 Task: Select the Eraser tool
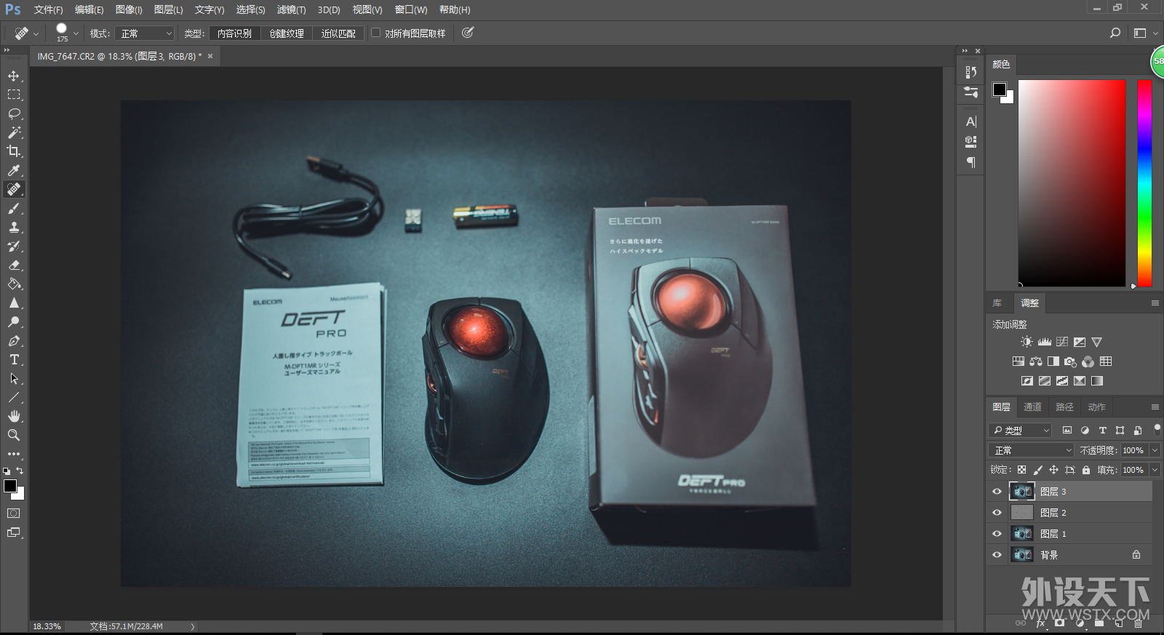tap(14, 265)
